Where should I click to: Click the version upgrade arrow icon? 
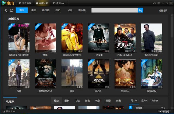4,111
